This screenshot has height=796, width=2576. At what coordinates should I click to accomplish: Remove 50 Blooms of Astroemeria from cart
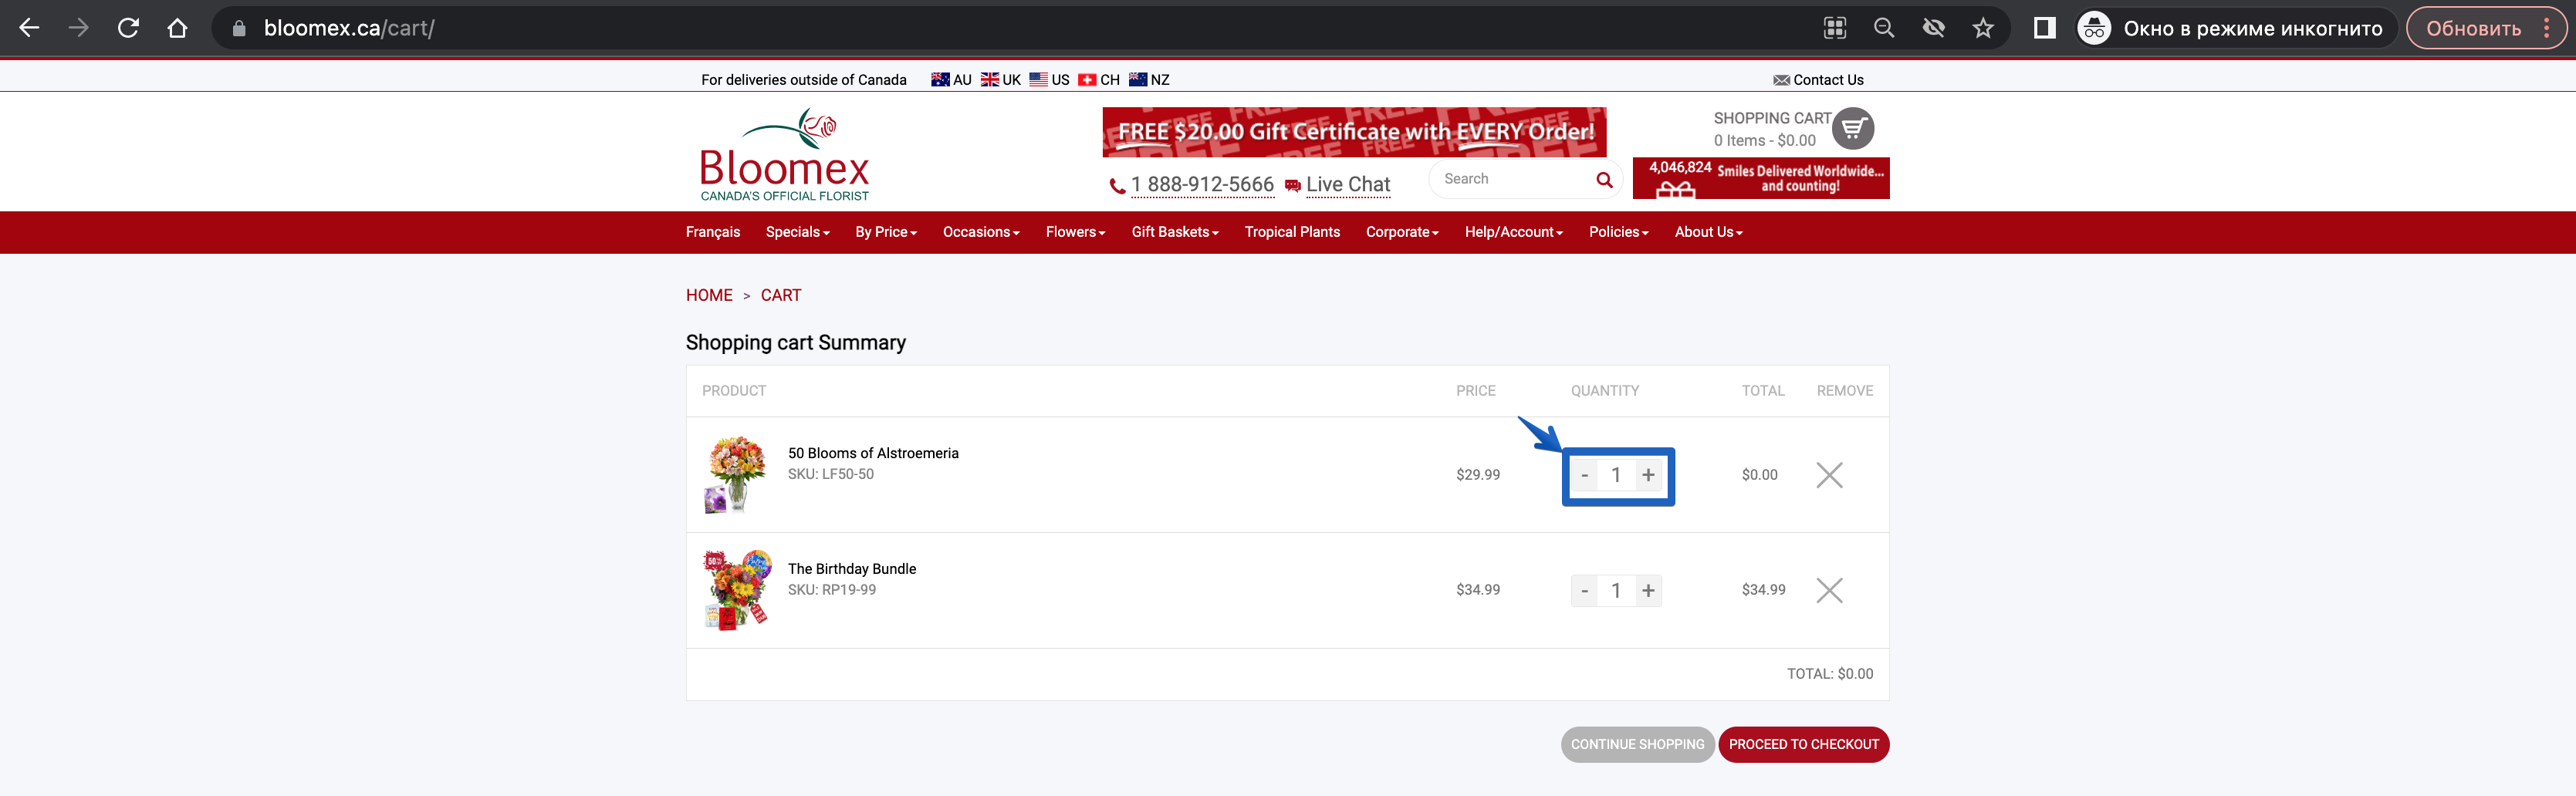1829,475
